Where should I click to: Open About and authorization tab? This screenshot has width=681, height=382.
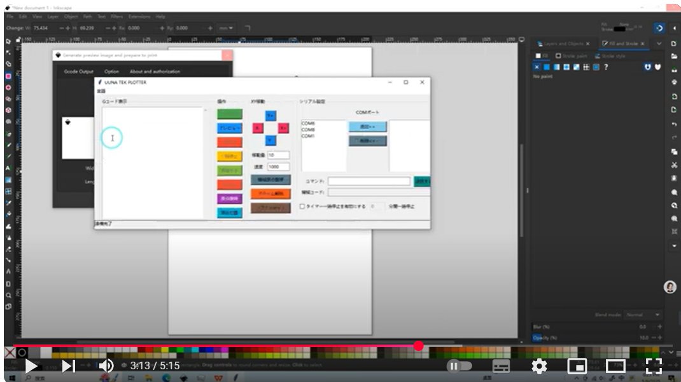[x=155, y=72]
